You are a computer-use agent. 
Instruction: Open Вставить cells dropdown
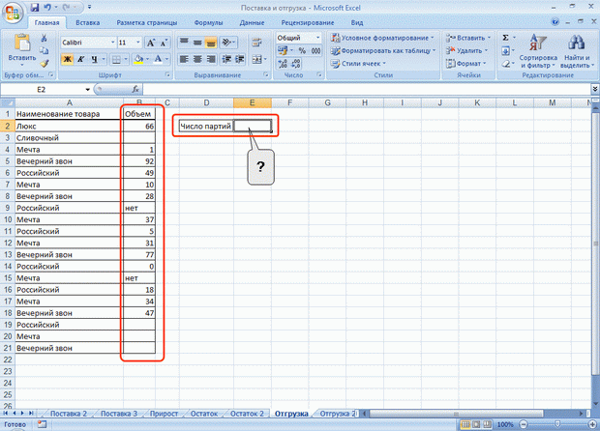[468, 38]
